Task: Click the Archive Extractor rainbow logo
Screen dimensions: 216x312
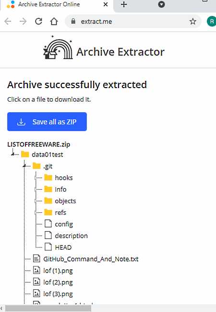Action: [58, 48]
